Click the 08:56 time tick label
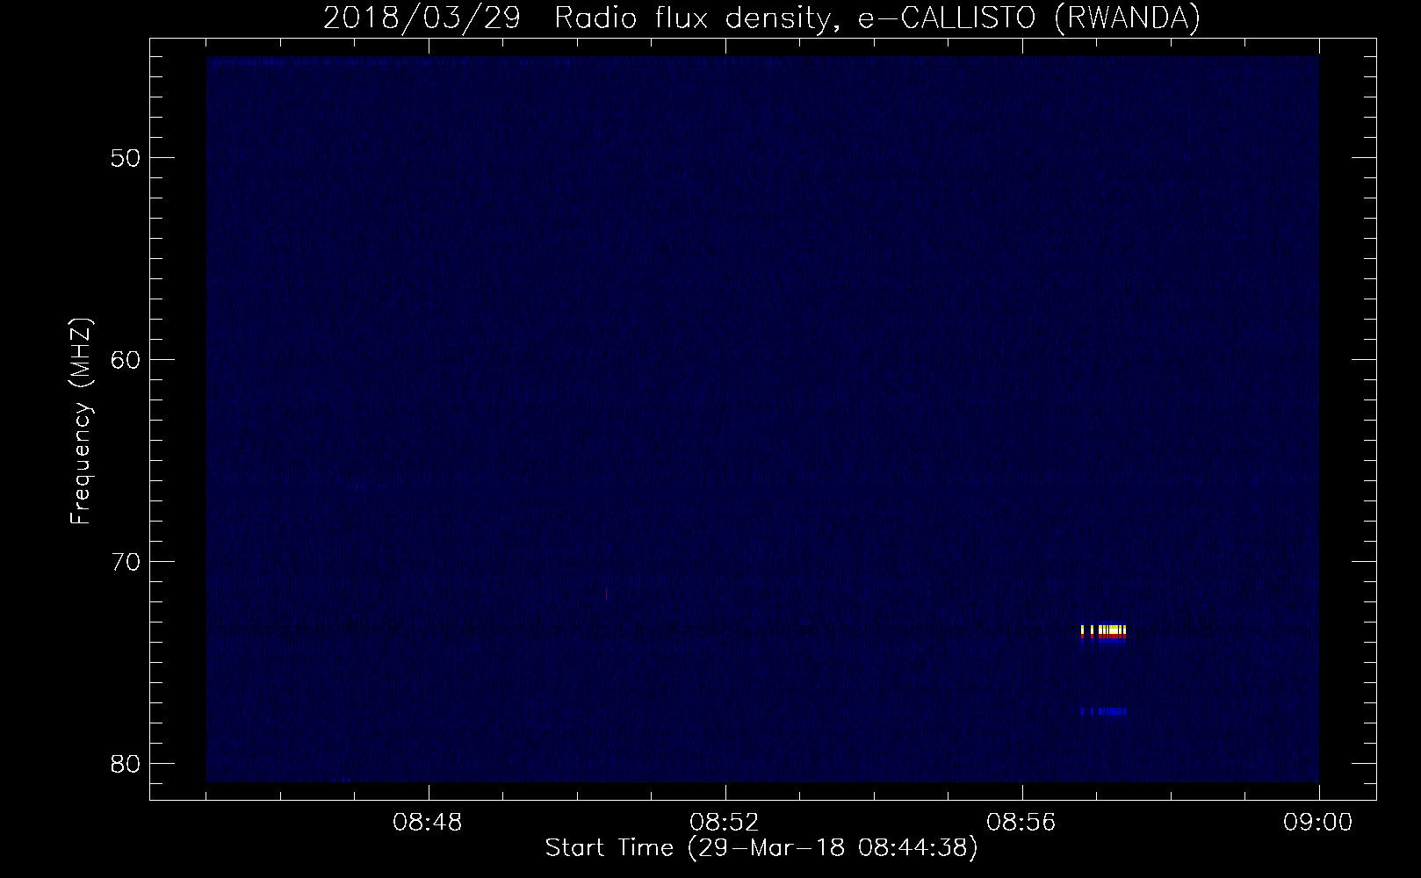The width and height of the screenshot is (1421, 878). pos(1021,823)
